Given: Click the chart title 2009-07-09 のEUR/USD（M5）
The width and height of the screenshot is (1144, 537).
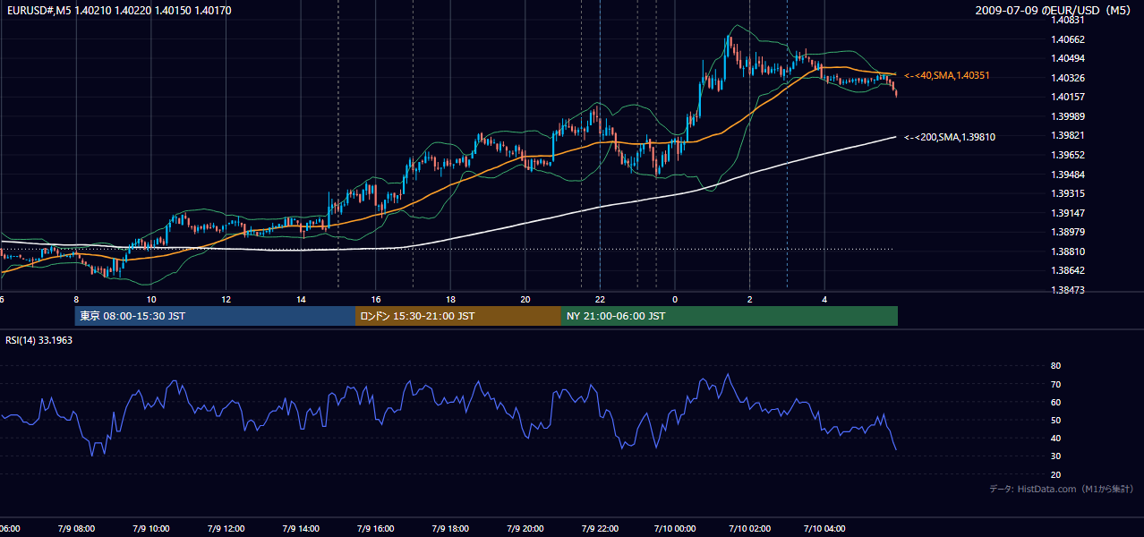Looking at the screenshot, I should (x=1053, y=10).
